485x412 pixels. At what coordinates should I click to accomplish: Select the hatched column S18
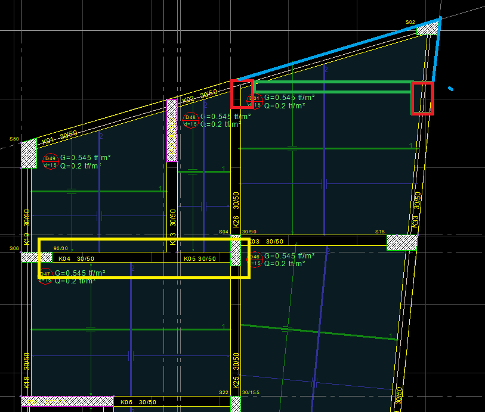[x=401, y=242]
